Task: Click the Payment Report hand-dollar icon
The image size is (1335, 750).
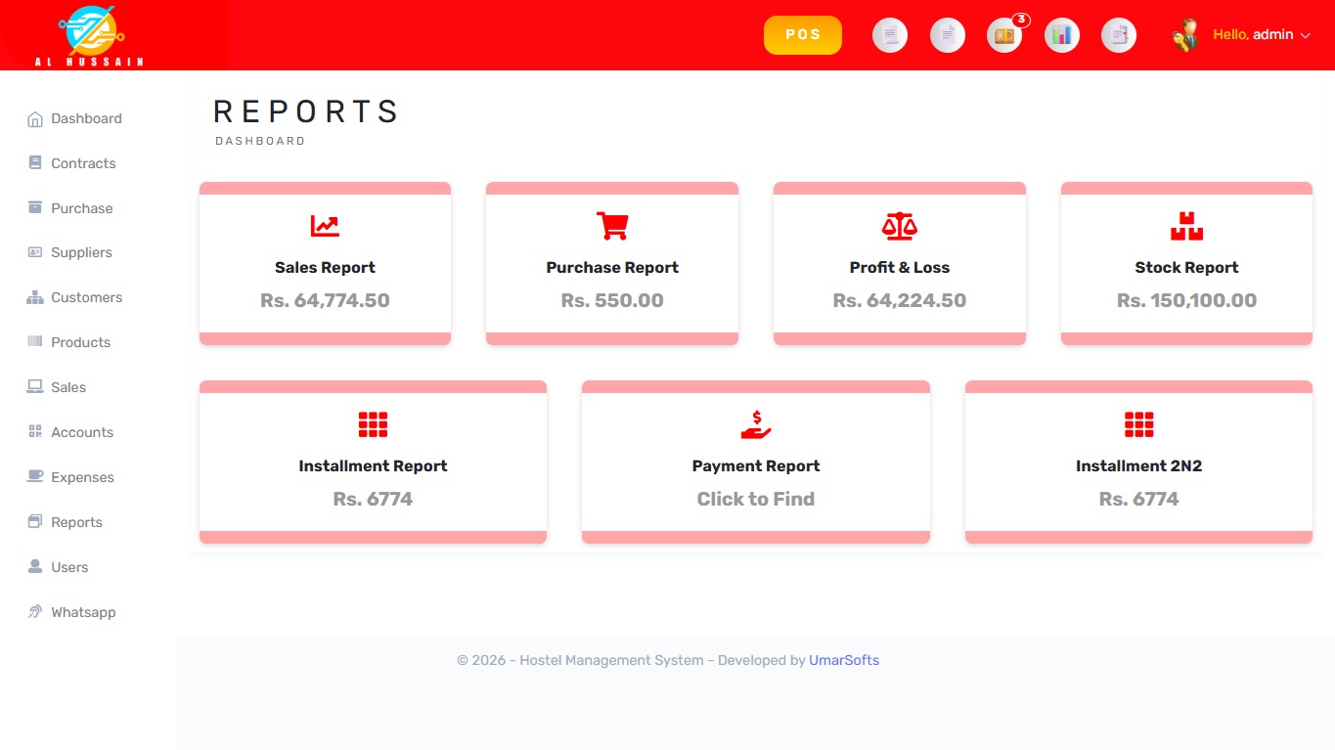Action: (x=755, y=424)
